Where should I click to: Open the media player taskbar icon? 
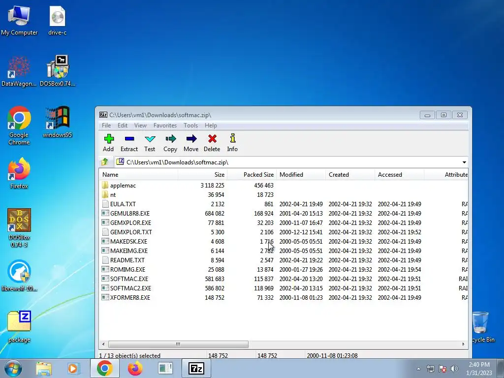pyautogui.click(x=74, y=368)
